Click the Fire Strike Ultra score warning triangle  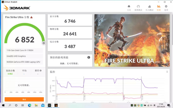(32, 17)
